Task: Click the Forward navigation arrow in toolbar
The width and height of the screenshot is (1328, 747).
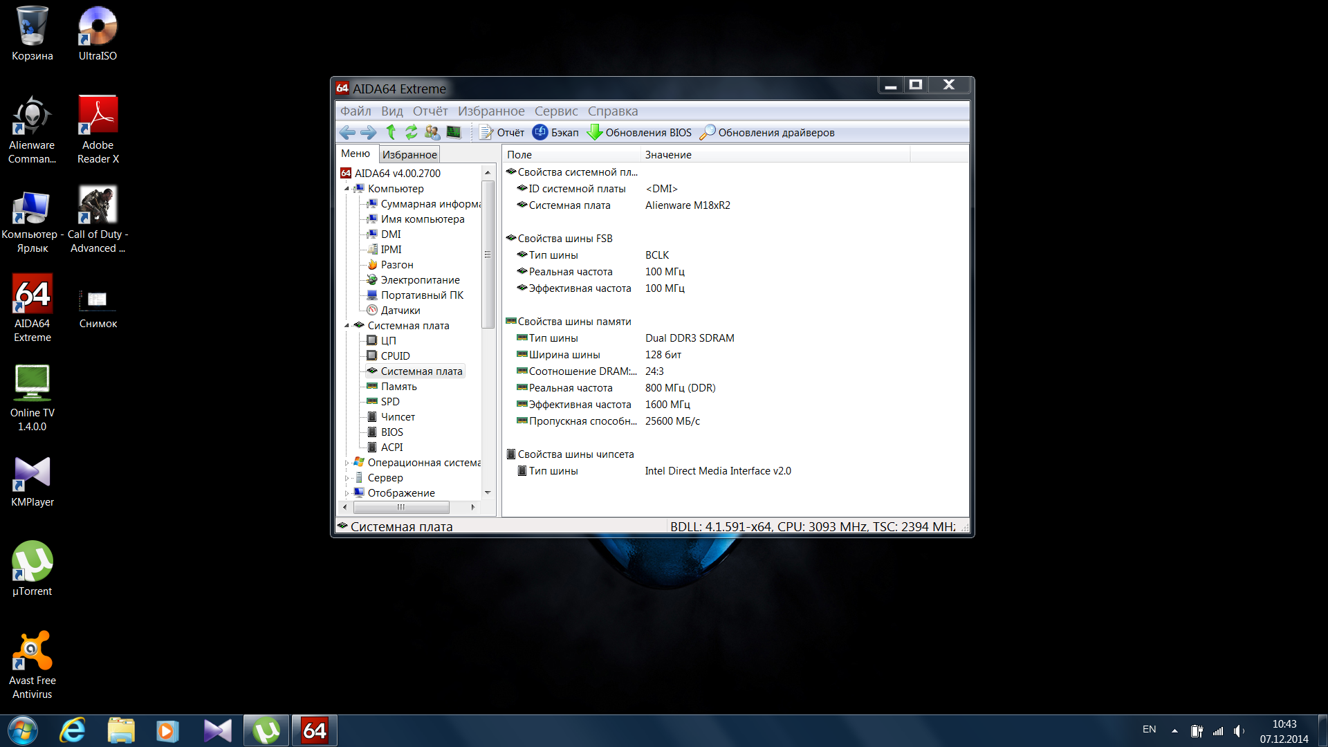Action: click(x=369, y=132)
